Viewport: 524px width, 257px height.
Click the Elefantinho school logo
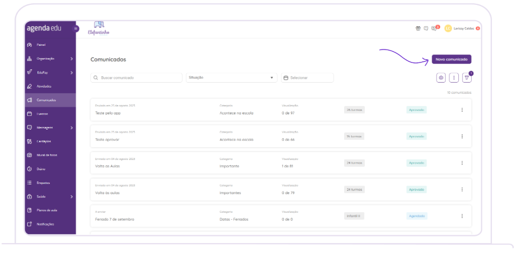[x=99, y=29]
